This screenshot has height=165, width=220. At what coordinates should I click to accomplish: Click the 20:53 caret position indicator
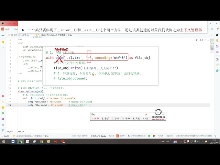click(111, 136)
